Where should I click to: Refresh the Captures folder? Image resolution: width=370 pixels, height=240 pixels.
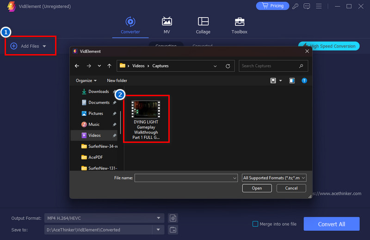click(x=228, y=66)
